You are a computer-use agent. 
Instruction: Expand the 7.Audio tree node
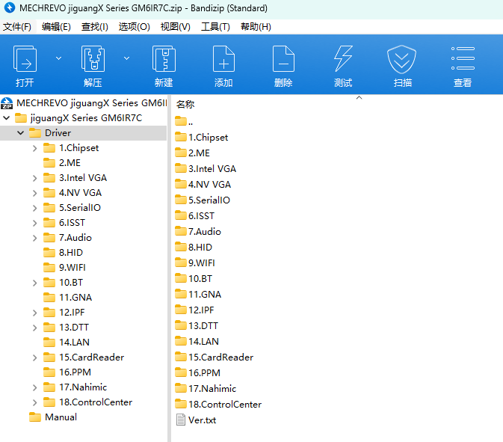[x=34, y=238]
